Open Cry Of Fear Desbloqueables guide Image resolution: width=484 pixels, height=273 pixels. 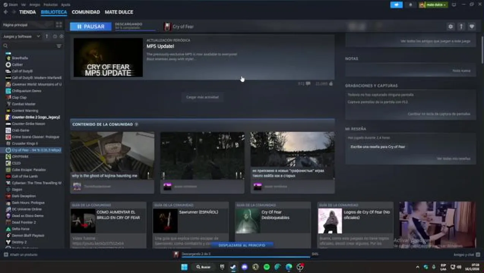[273, 225]
